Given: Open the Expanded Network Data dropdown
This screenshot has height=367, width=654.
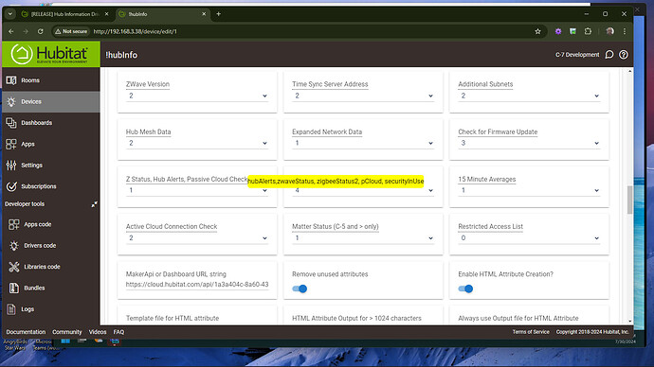Looking at the screenshot, I should click(363, 143).
